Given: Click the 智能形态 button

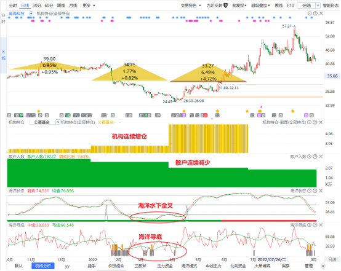Looking at the screenshot, I should tap(331, 6).
